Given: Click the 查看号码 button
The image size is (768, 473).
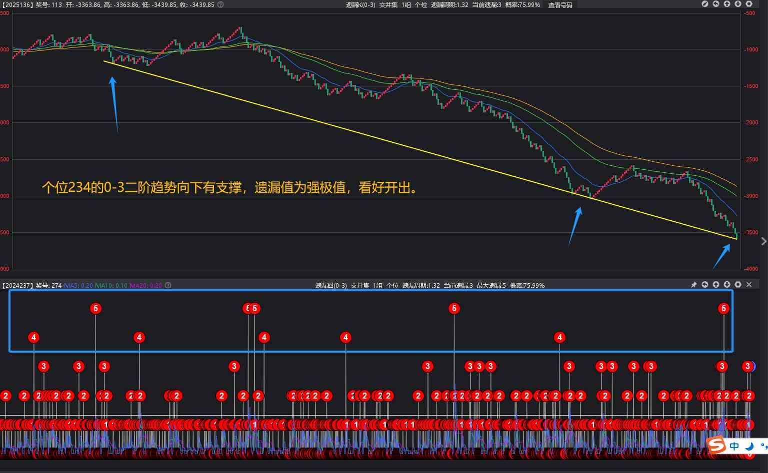Looking at the screenshot, I should 560,5.
